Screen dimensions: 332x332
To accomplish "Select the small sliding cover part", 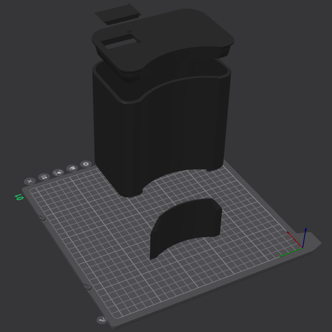I will click(x=118, y=14).
